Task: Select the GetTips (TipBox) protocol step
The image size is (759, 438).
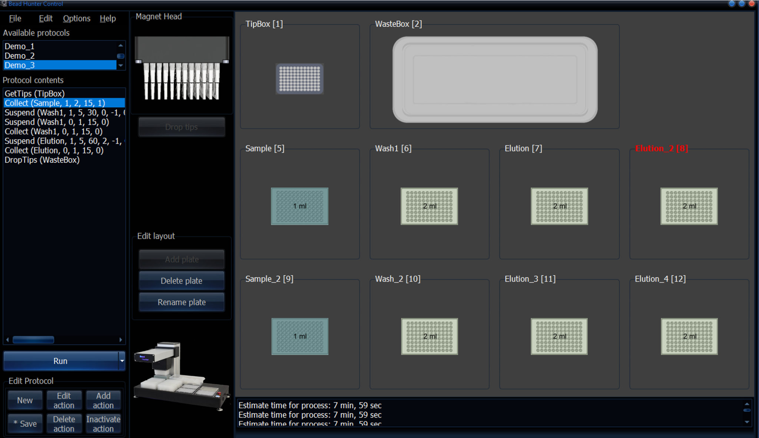Action: click(35, 93)
